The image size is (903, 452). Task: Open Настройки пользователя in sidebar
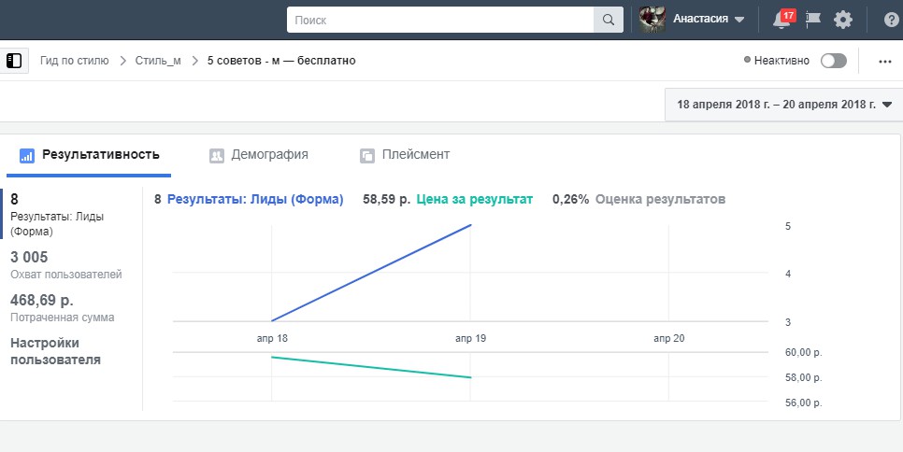coord(56,351)
